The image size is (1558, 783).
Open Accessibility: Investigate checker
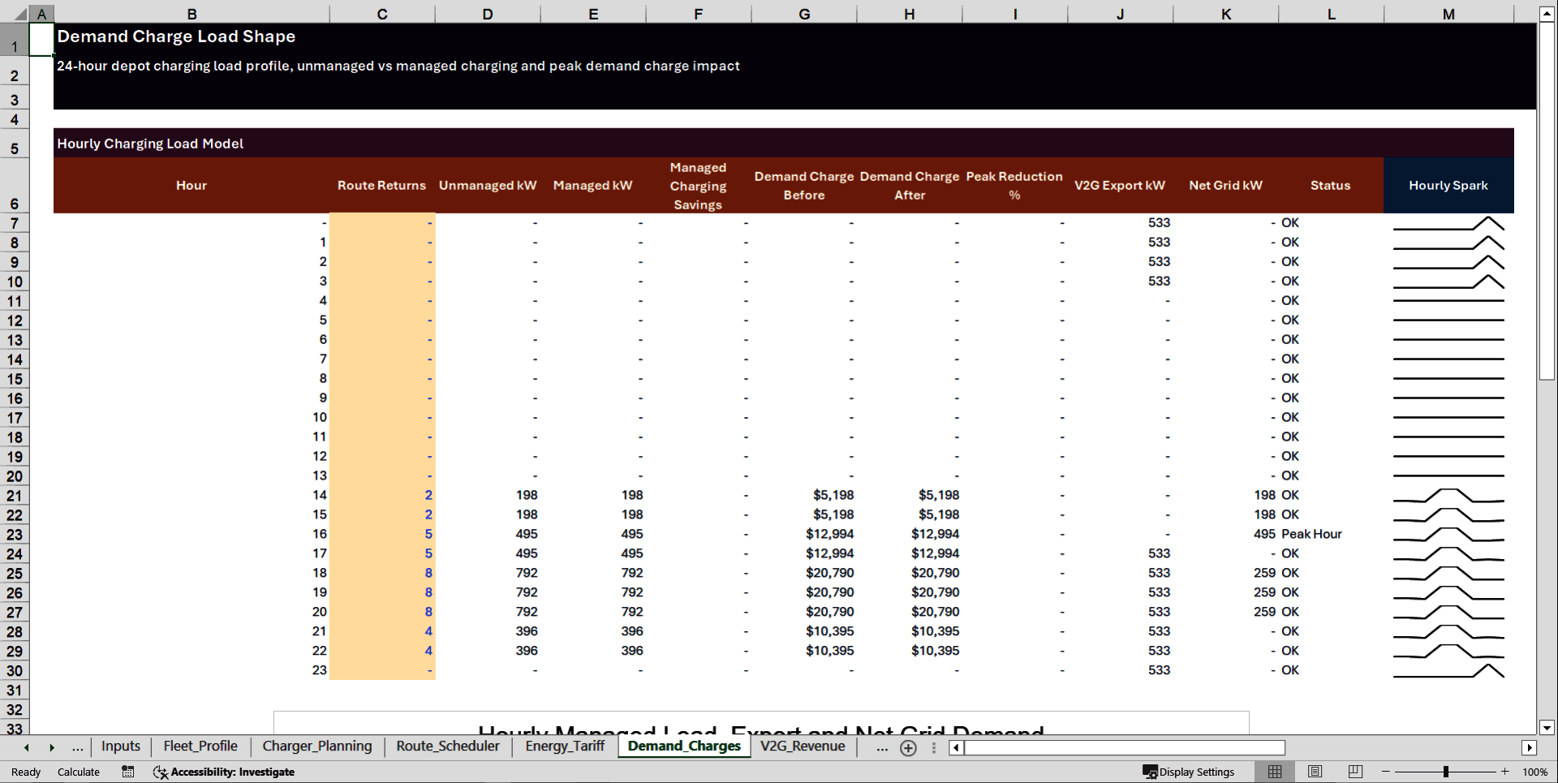point(224,772)
